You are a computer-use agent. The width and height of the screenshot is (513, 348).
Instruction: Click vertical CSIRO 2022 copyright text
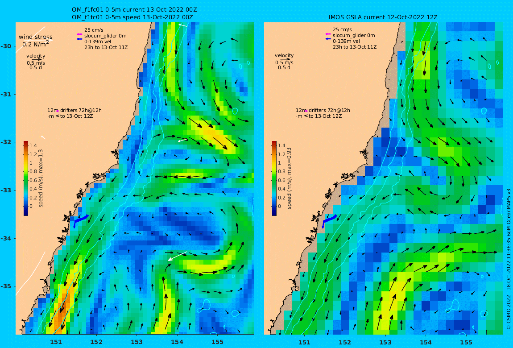tap(509, 259)
